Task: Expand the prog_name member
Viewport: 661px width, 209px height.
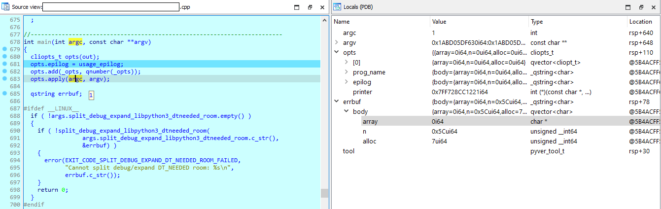Action: (x=347, y=72)
